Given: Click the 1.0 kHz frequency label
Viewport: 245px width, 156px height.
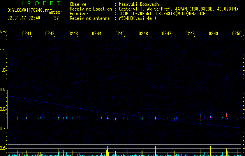Looking at the screenshot, I should click(x=3, y=70).
